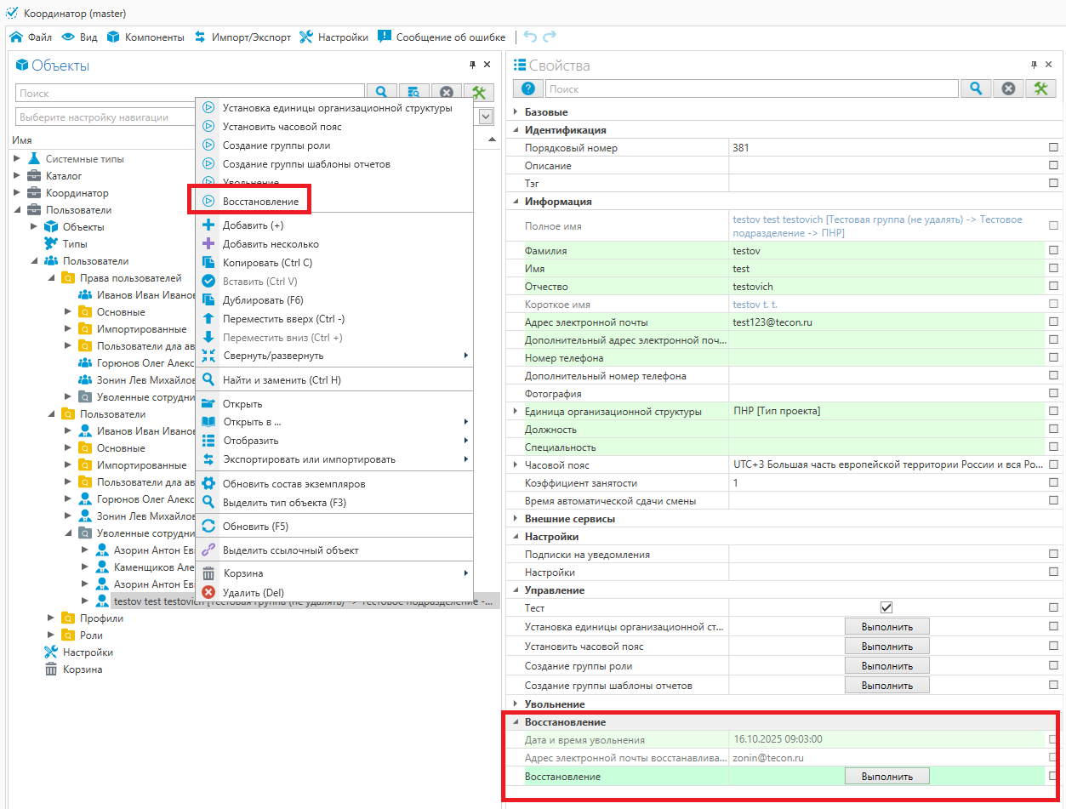
Task: Expand the Системные типы tree node
Action: coord(17,159)
